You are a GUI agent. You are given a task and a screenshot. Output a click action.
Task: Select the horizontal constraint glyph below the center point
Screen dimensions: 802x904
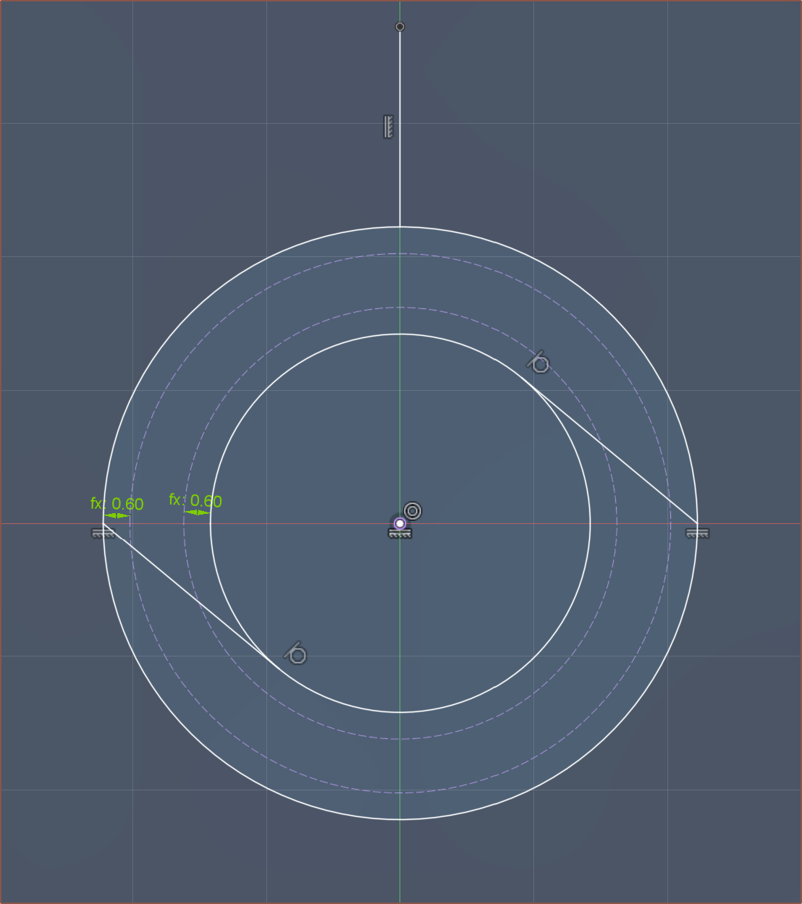(x=400, y=534)
